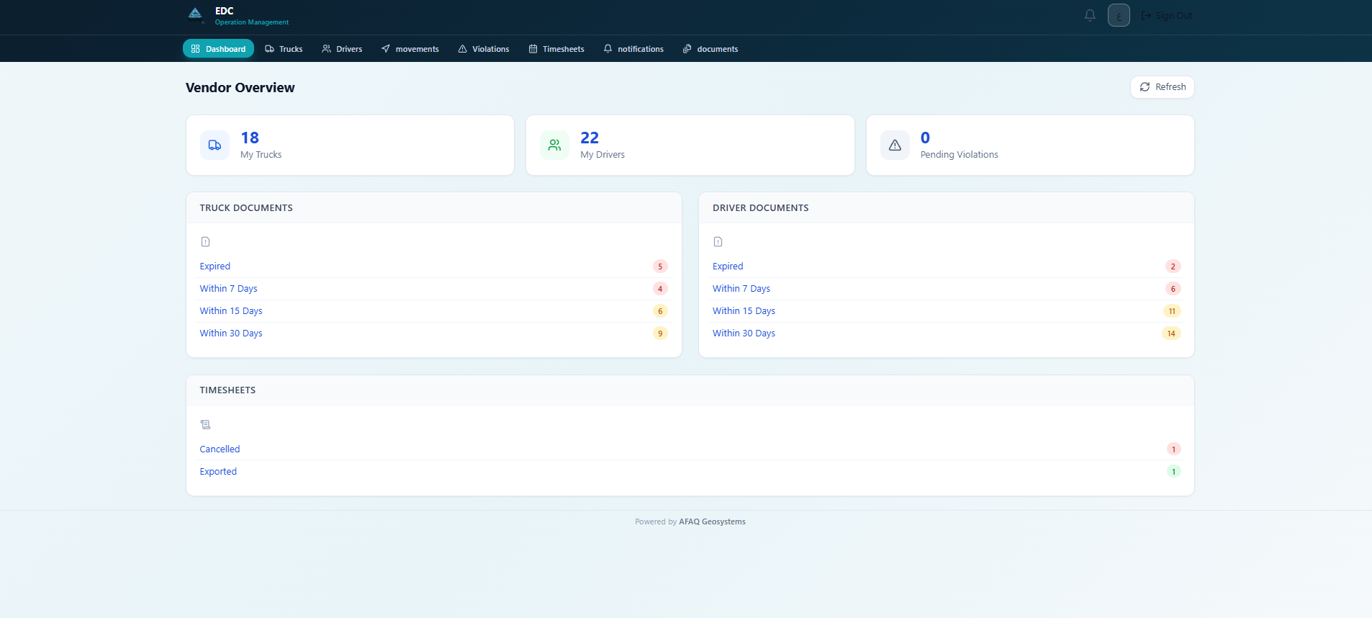Click AFAQ Geosystems in the footer

pyautogui.click(x=712, y=522)
